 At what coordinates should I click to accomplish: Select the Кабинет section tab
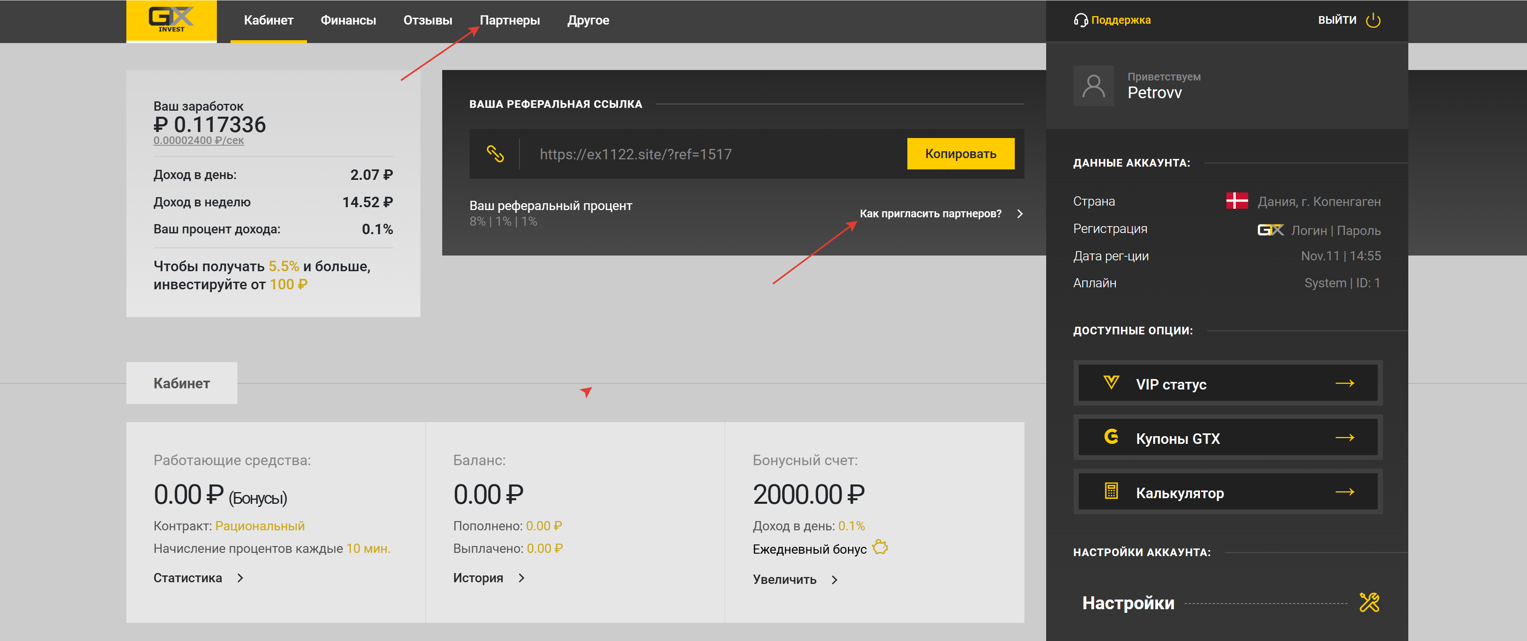[181, 383]
